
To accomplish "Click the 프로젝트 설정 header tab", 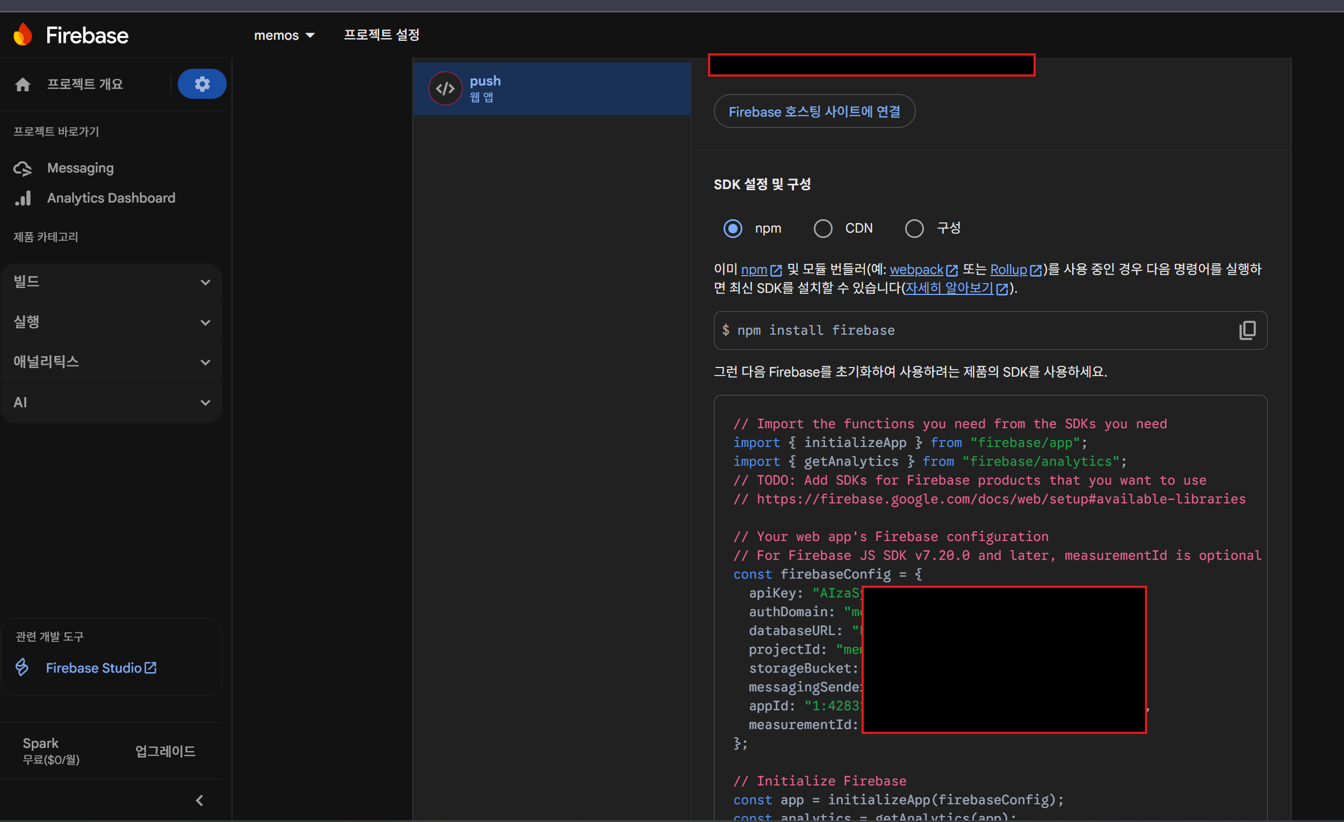I will (381, 35).
